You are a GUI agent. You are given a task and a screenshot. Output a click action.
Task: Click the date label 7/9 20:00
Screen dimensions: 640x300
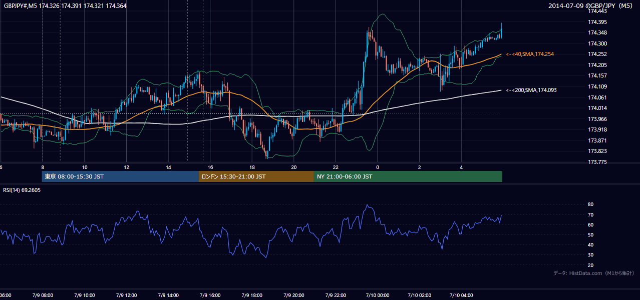[294, 295]
